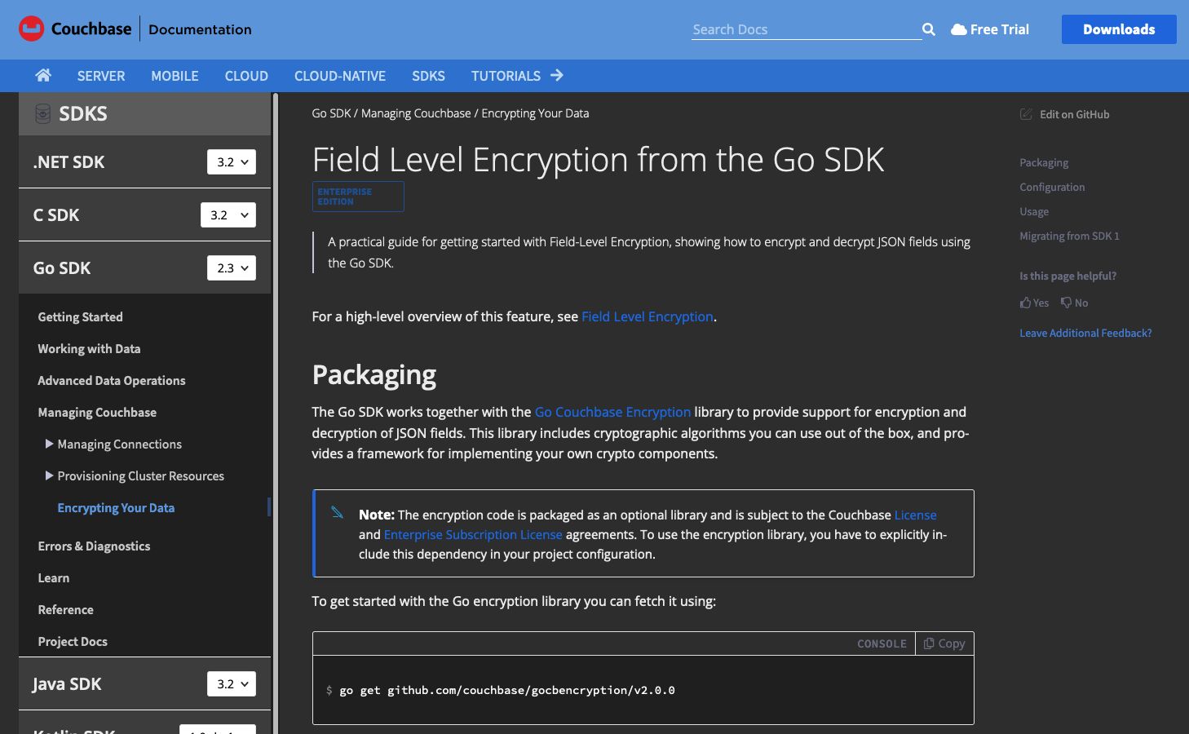Image resolution: width=1189 pixels, height=734 pixels.
Task: Open the C SDK version dropdown
Action: [228, 214]
